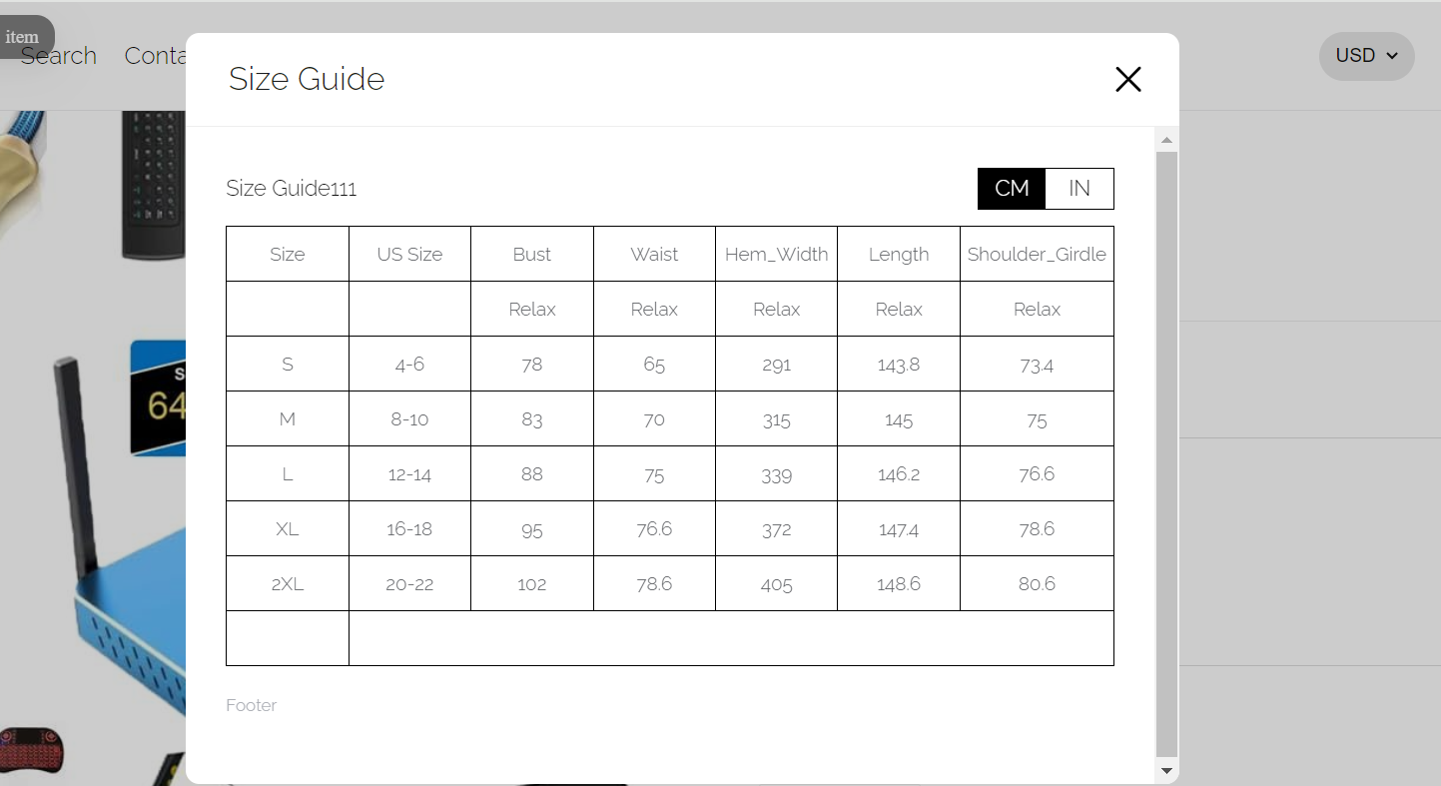
Task: Select the S size cell
Action: (x=288, y=364)
